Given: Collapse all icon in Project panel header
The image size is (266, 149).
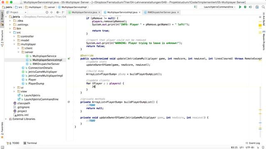Looking at the screenshot, I should [x=52, y=12].
